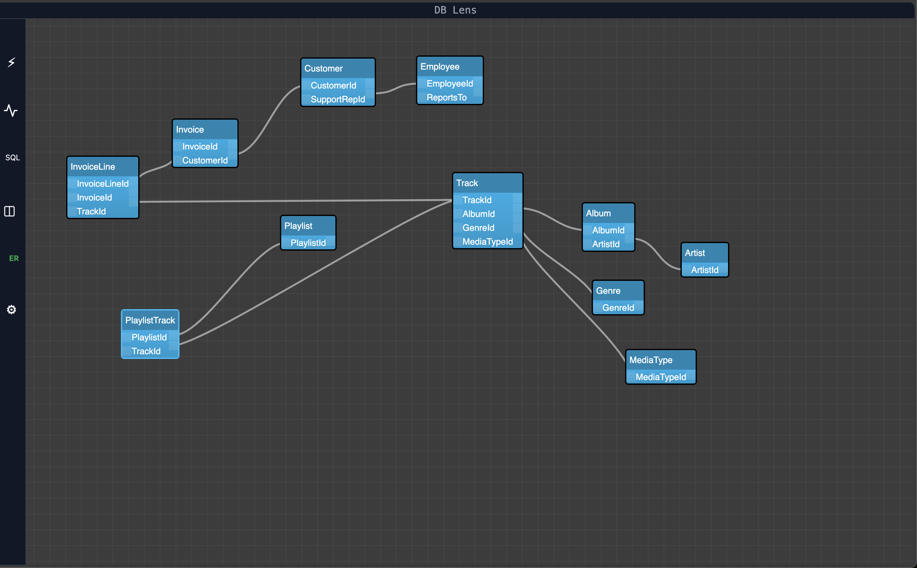This screenshot has height=568, width=917.
Task: Click MediaTypeId field in Track table
Action: 487,241
